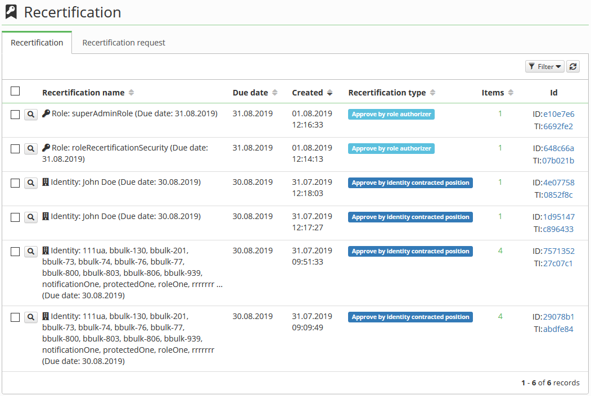Check the superAdminRole row checkbox

15,115
